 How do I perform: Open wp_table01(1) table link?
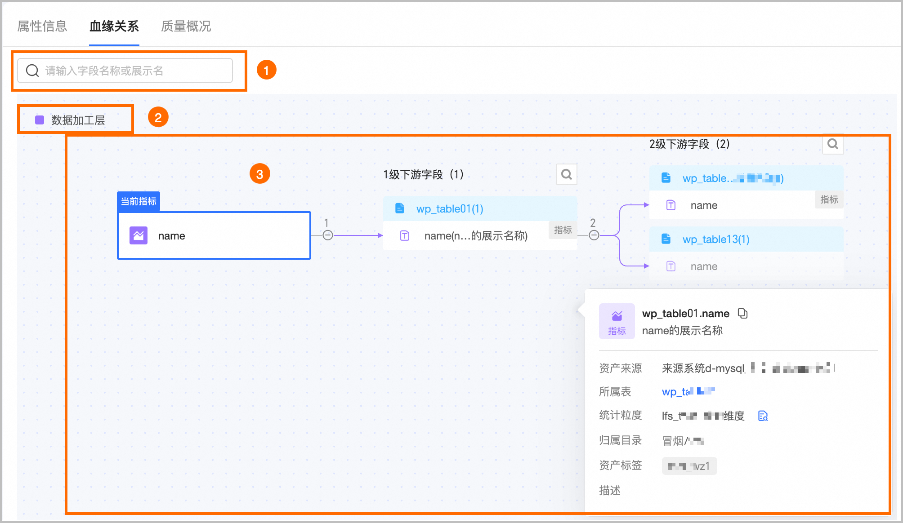click(x=450, y=208)
